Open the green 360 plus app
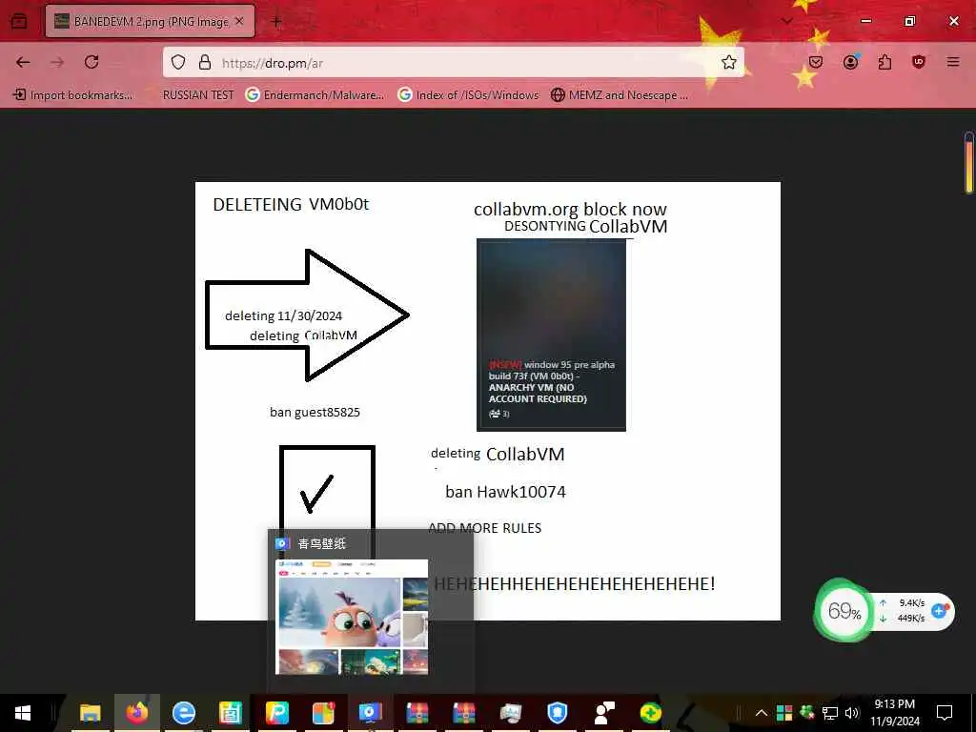The height and width of the screenshot is (732, 976). [x=650, y=713]
